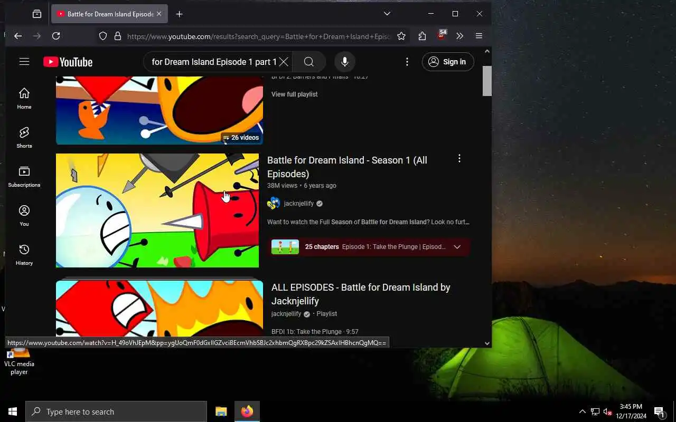The height and width of the screenshot is (422, 676).
Task: Open You in the YouTube sidebar
Action: (24, 216)
